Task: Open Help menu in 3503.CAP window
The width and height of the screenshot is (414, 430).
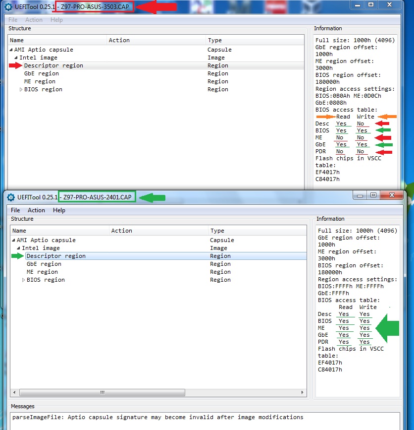Action: [56, 20]
